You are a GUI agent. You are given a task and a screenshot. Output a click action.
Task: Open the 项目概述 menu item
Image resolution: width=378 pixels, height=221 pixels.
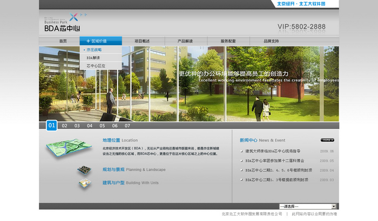tap(142, 41)
